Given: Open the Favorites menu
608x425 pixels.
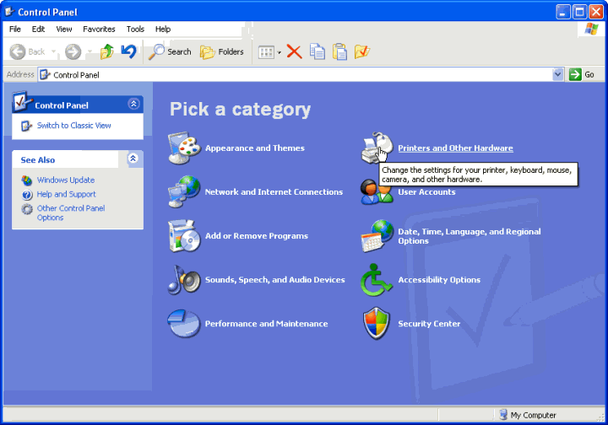Looking at the screenshot, I should (99, 29).
